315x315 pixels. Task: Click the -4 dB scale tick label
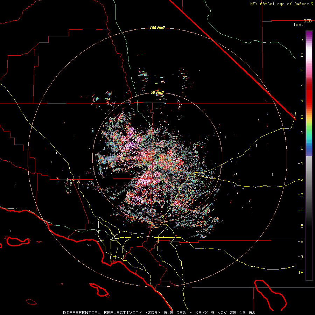click(301, 210)
